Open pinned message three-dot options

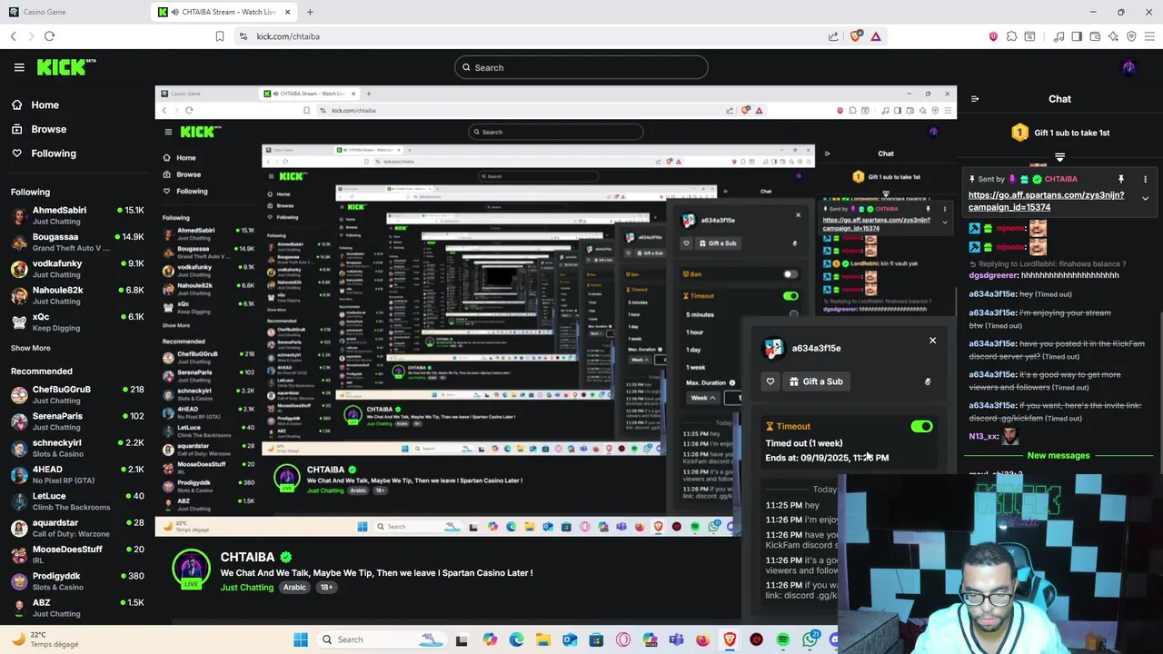[1145, 179]
